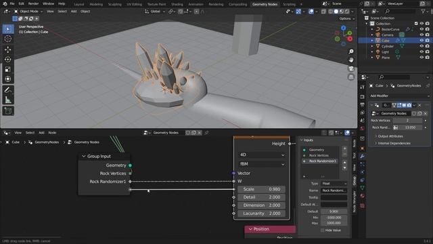Select the Add Cube tool
433x244 pixels.
click(x=8, y=111)
